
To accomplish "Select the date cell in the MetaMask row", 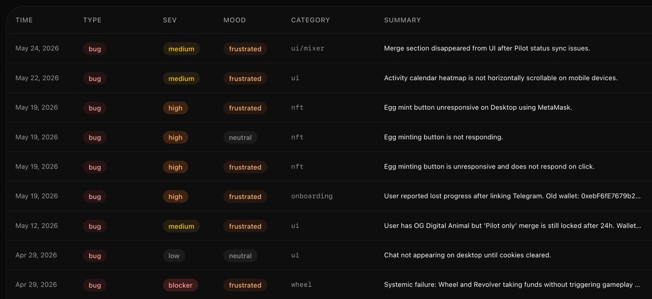I will click(37, 108).
